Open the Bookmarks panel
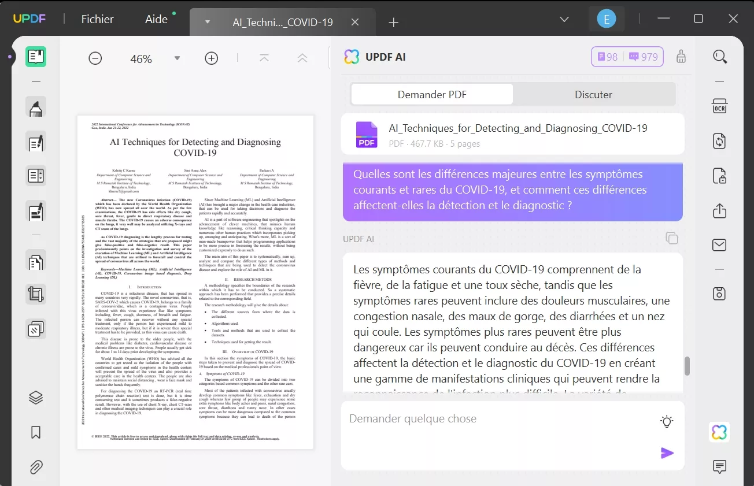This screenshot has width=754, height=486. [36, 432]
